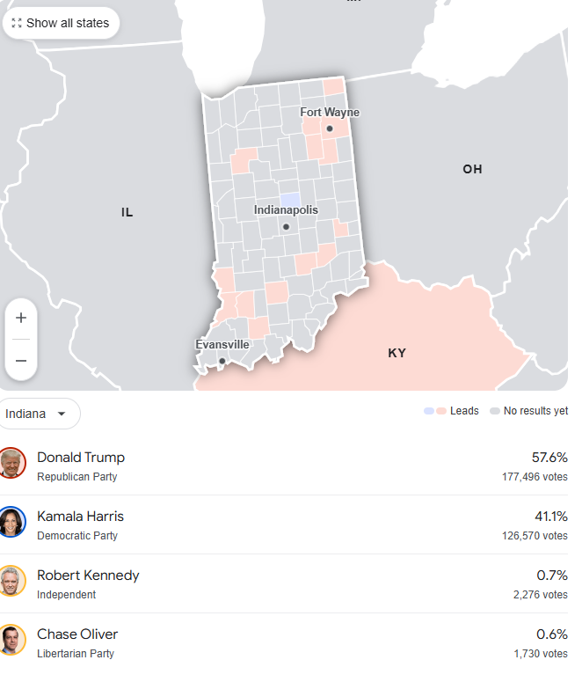Select Kentucky on the map
Image resolution: width=582 pixels, height=682 pixels.
[x=396, y=353]
